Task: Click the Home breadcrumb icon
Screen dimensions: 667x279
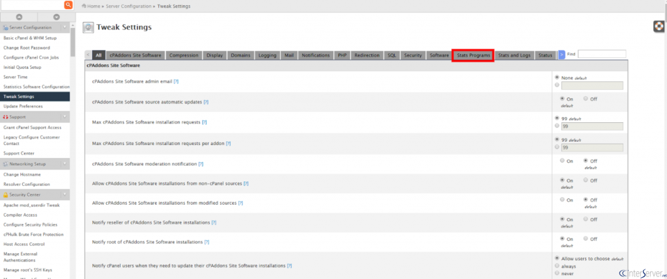Action: (x=84, y=7)
